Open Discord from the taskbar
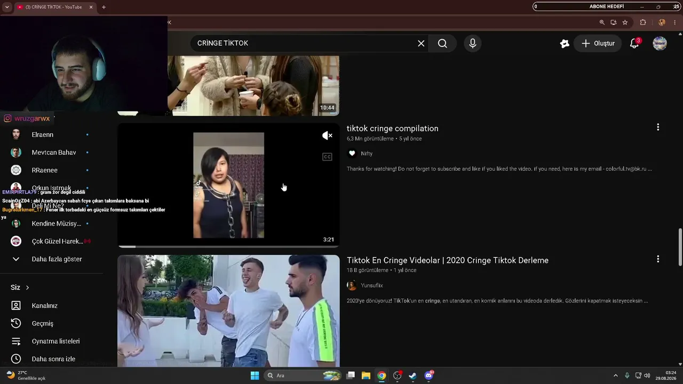 428,375
